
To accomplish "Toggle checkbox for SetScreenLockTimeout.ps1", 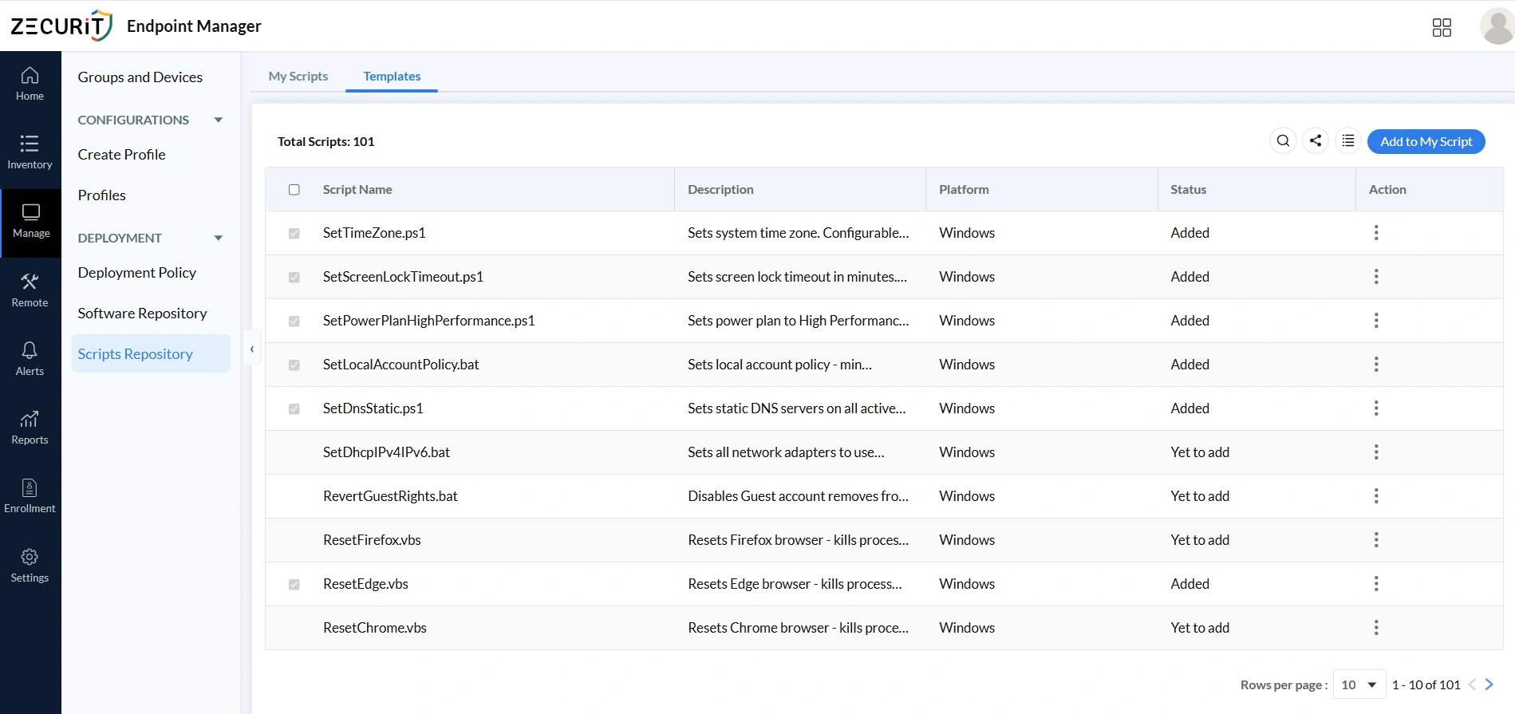I will coord(294,278).
